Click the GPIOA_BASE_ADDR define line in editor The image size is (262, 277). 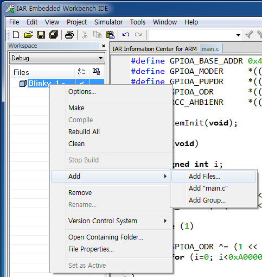click(196, 61)
